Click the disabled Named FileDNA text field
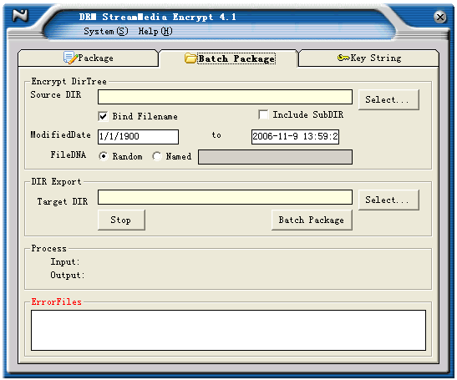457x380 pixels. coord(275,157)
